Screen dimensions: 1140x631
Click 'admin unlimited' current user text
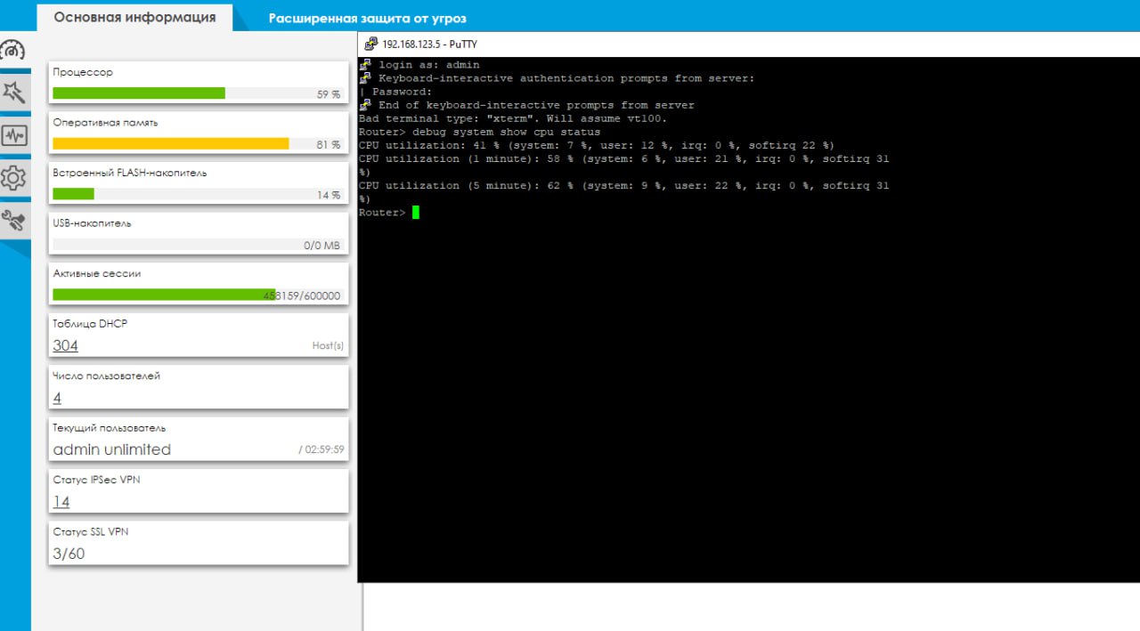pos(112,449)
